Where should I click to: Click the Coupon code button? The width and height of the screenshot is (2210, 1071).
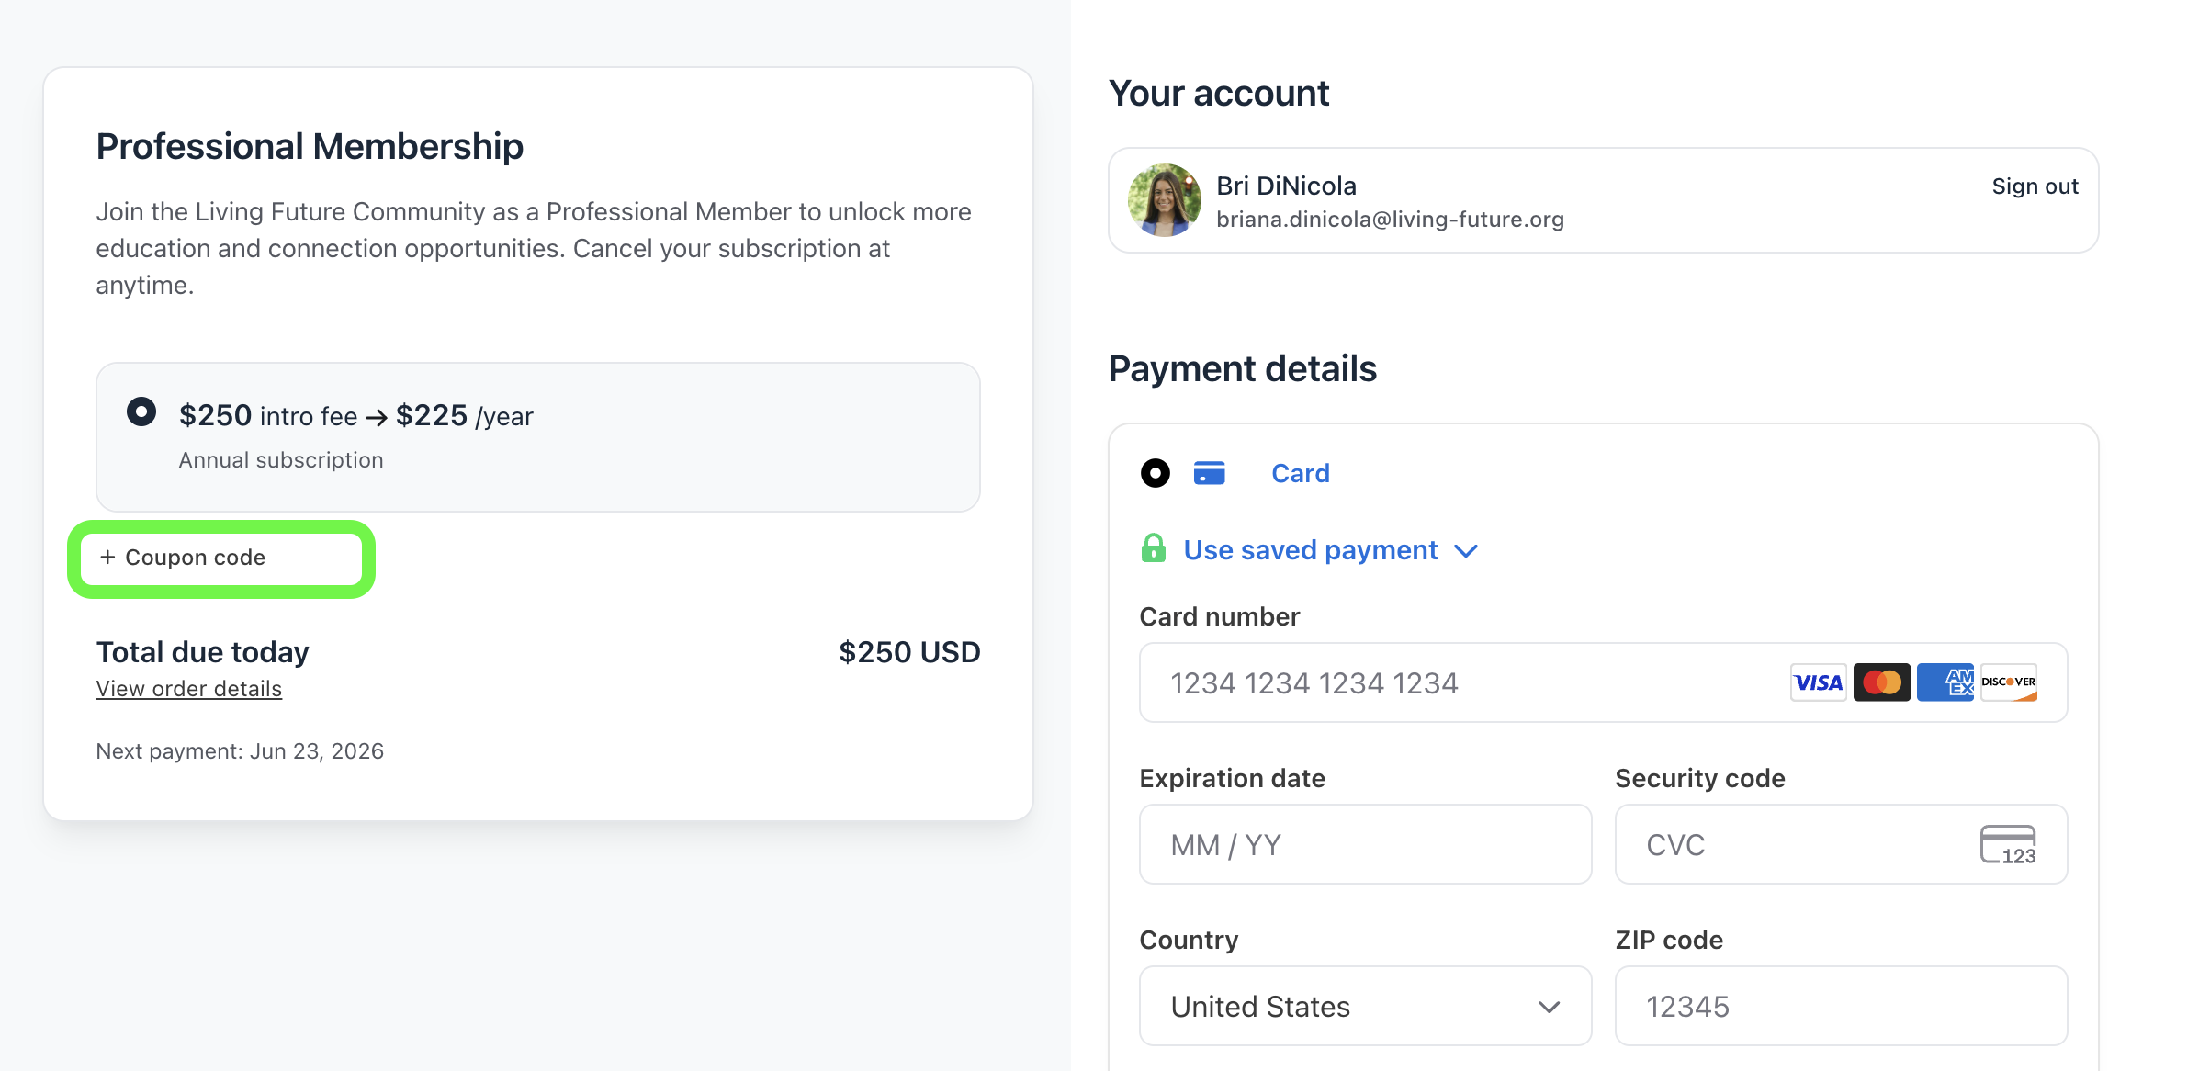[221, 558]
